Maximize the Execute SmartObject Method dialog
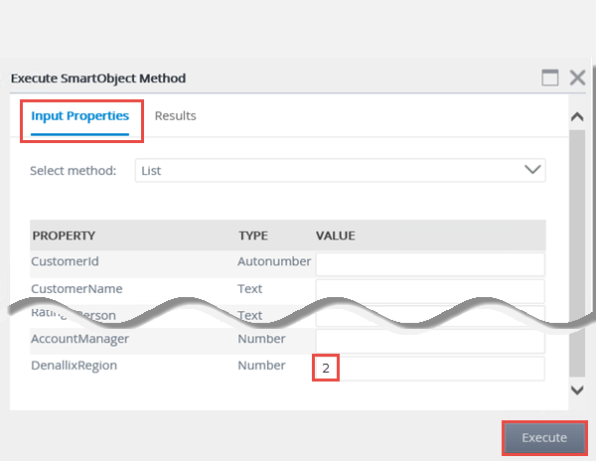 549,77
